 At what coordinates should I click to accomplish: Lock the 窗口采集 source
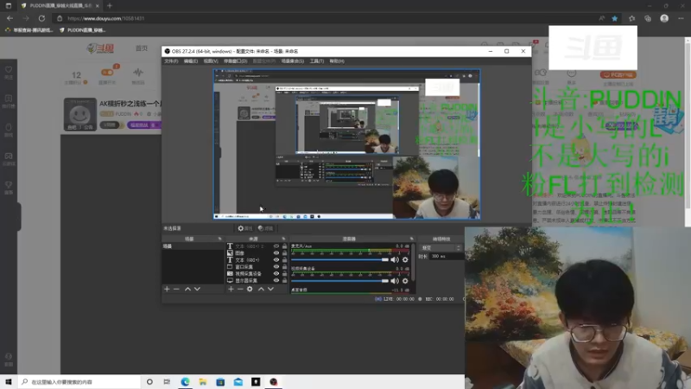point(284,267)
